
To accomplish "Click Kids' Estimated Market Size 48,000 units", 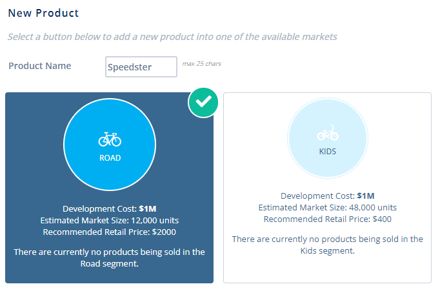I will tap(327, 207).
